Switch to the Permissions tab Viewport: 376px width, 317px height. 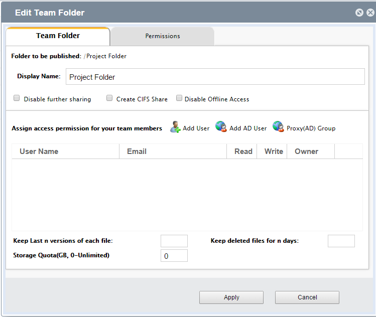pyautogui.click(x=163, y=36)
